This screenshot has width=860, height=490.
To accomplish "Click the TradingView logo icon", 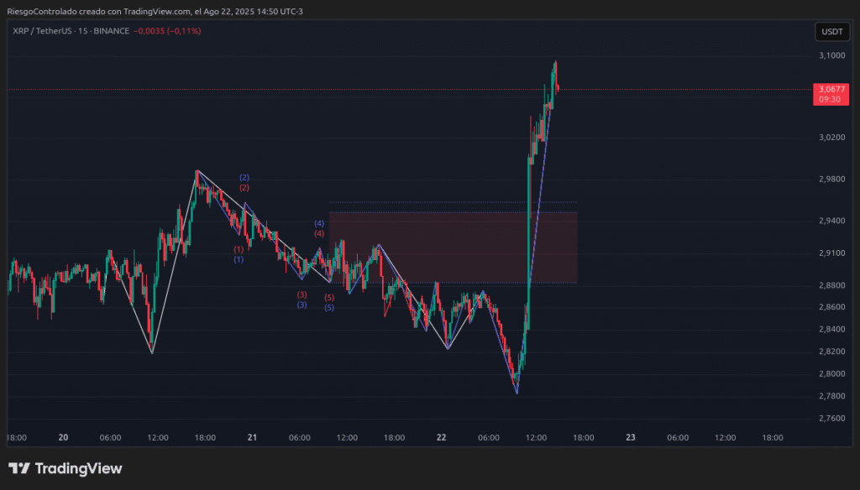I will click(19, 469).
